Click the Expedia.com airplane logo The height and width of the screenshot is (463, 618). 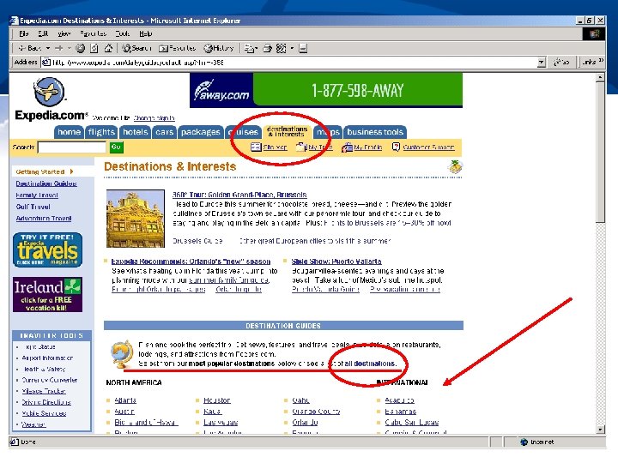(49, 92)
